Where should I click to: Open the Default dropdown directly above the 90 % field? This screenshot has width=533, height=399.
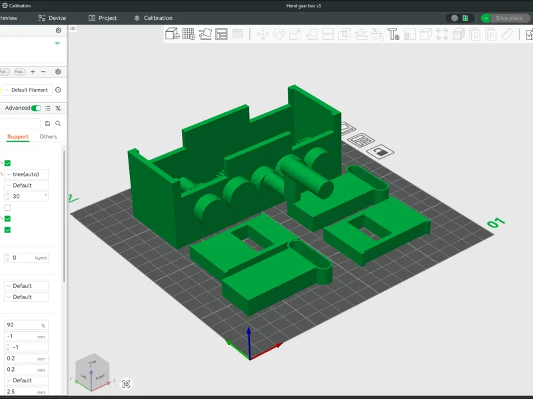tap(26, 297)
